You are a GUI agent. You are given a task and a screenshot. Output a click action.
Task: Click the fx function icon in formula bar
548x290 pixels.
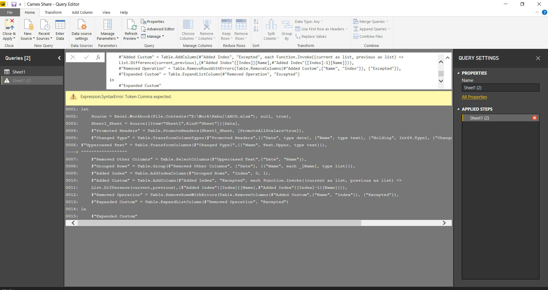pos(98,57)
